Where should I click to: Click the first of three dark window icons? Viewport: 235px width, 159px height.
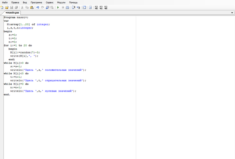96,7
